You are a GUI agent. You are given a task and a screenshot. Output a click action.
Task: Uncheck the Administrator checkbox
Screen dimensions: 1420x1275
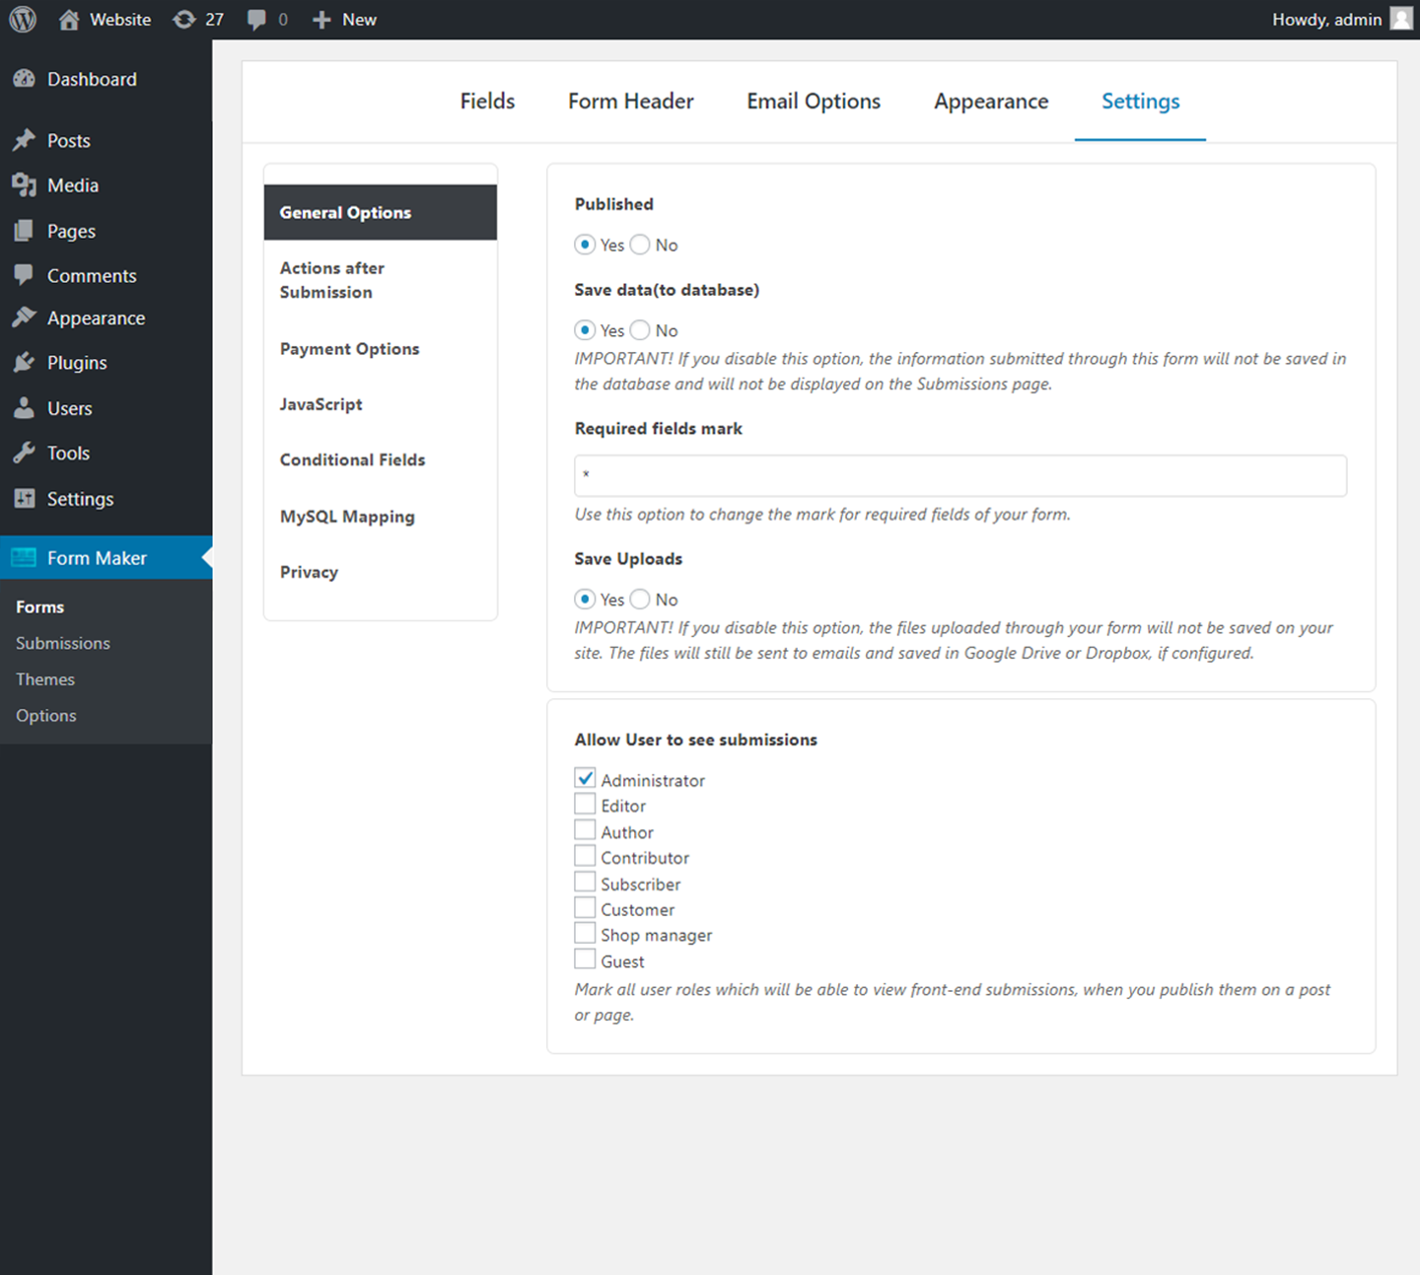point(585,778)
